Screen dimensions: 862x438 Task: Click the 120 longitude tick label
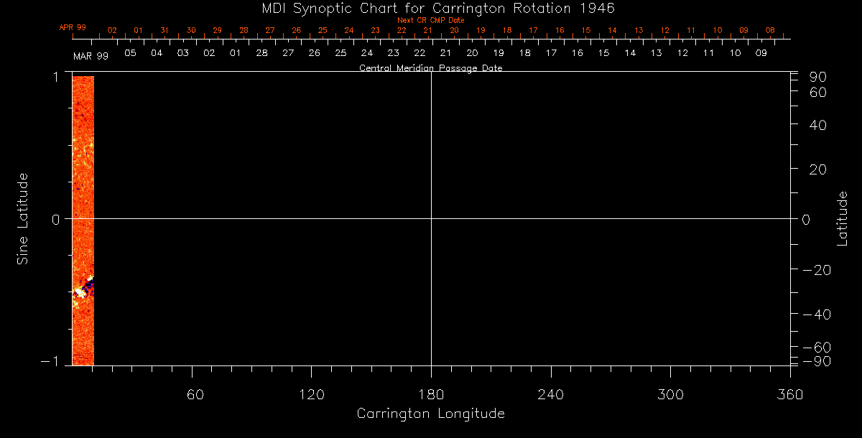(312, 393)
